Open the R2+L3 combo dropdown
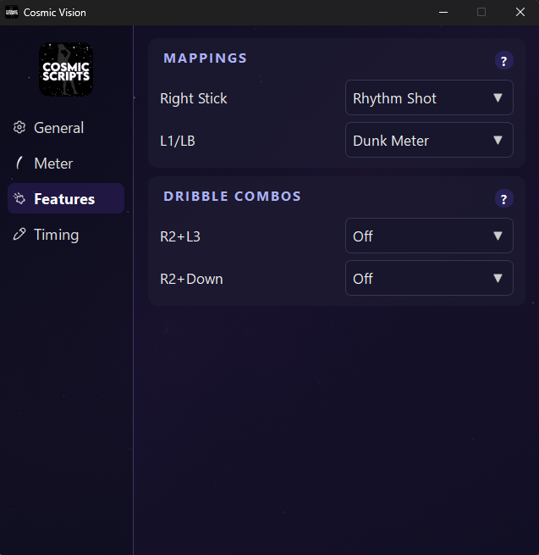 coord(429,236)
